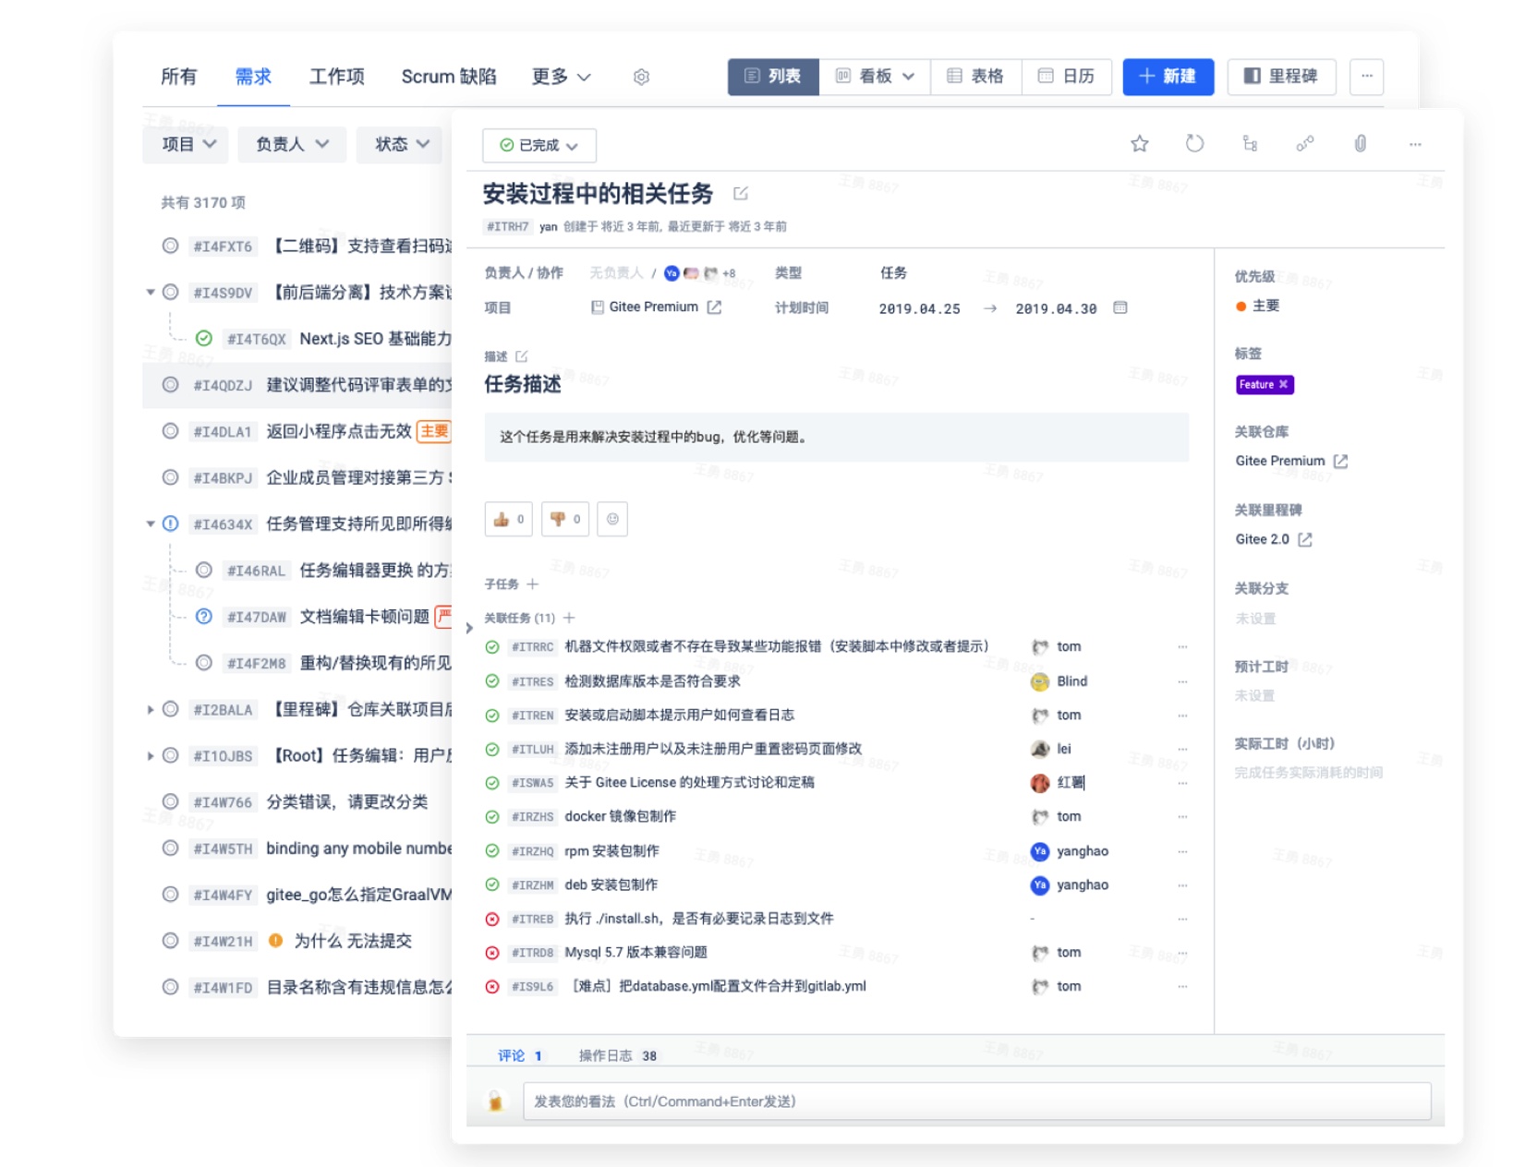Open the attachment paperclip icon

click(x=1360, y=144)
